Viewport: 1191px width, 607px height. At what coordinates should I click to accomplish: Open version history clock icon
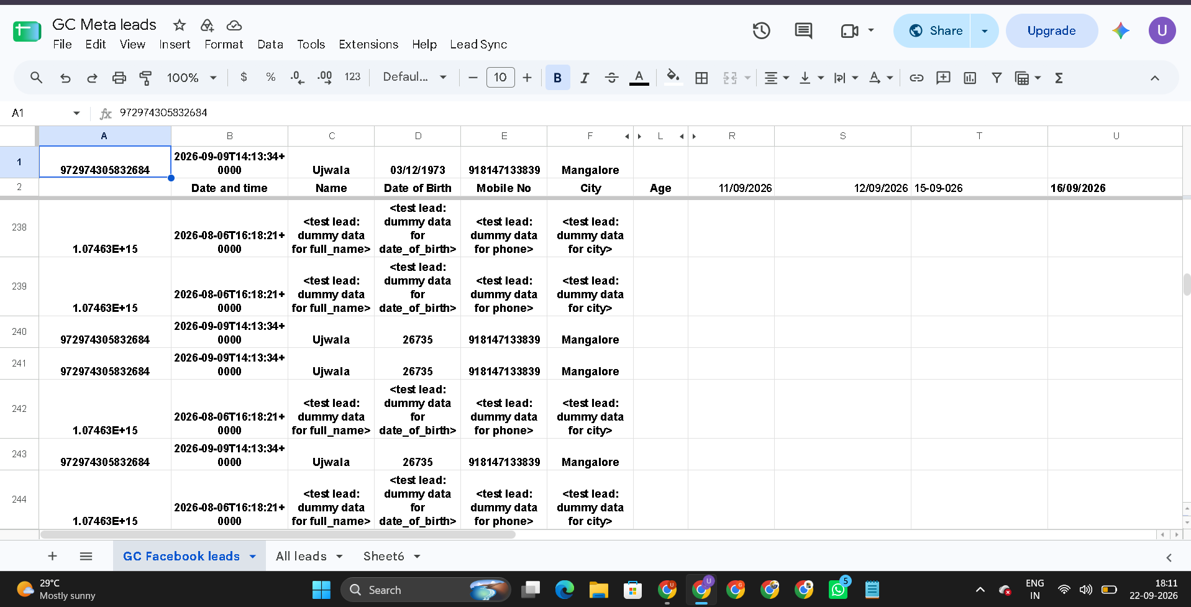click(761, 30)
